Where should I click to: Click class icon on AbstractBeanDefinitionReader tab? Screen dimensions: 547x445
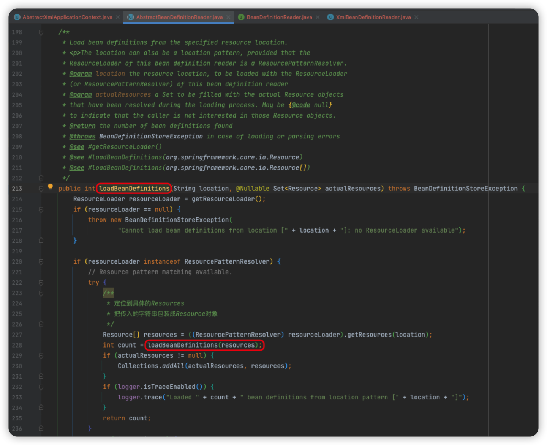click(x=131, y=17)
